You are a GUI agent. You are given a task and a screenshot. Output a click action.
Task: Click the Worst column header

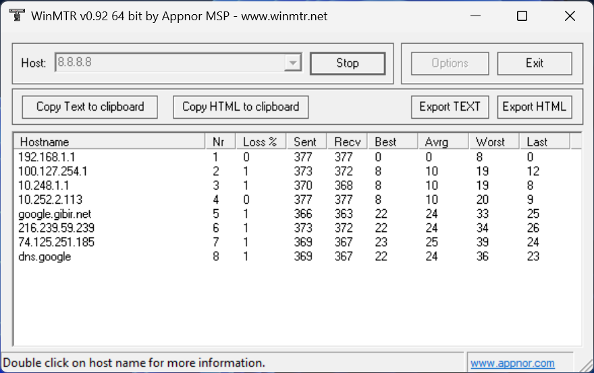pos(494,142)
